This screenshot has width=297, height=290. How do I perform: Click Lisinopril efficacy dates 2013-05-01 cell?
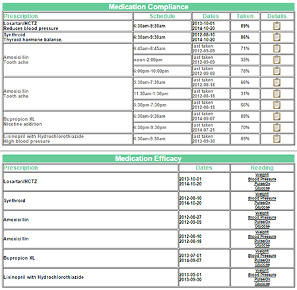[204, 277]
